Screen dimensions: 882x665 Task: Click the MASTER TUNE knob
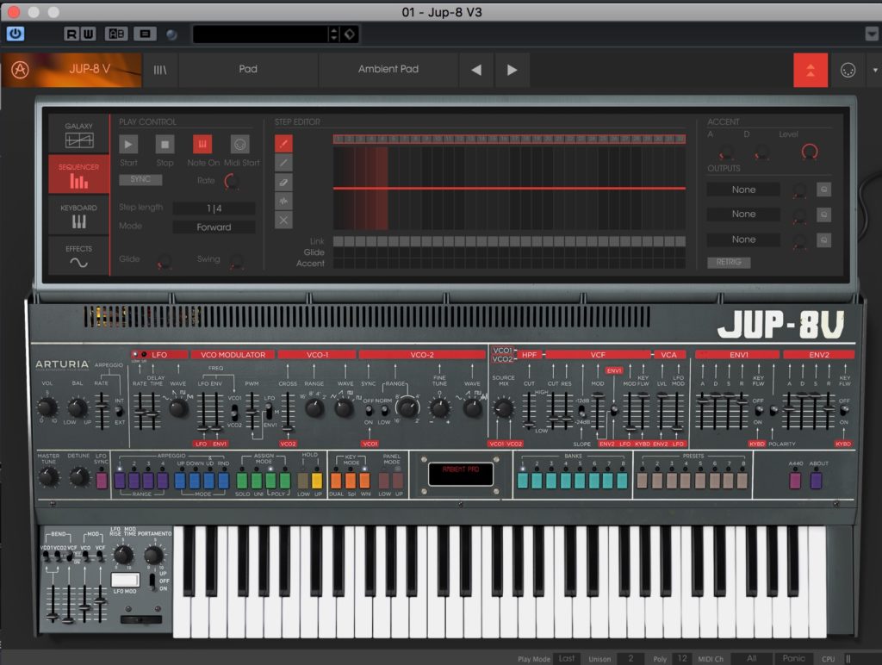48,477
